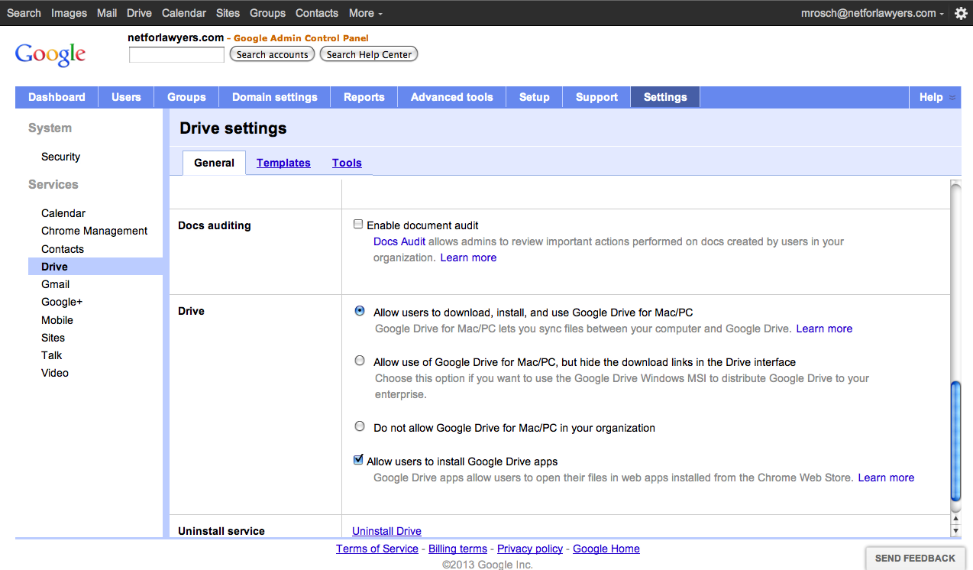Open the Dashboard tab

point(57,97)
